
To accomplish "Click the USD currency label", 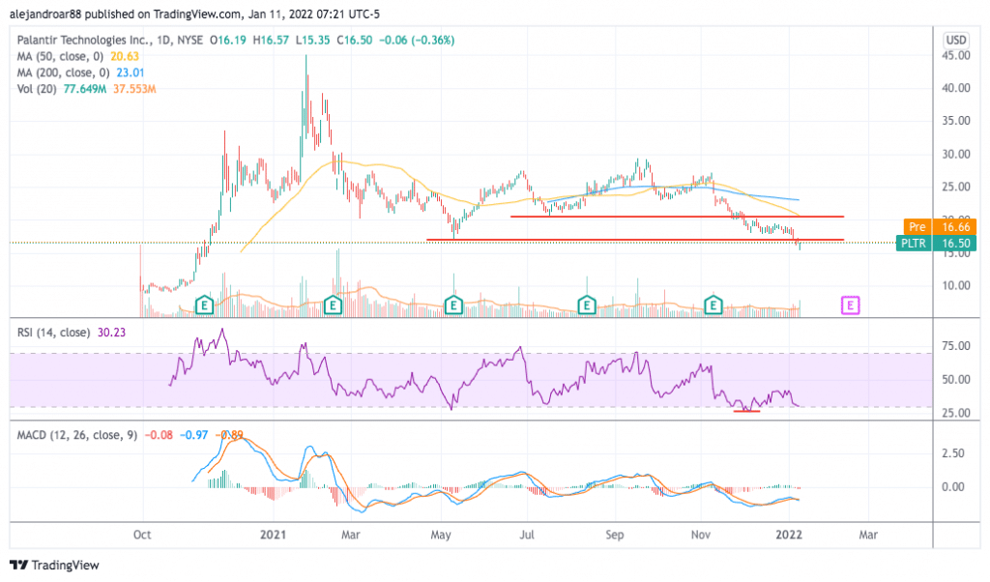I will coord(956,40).
